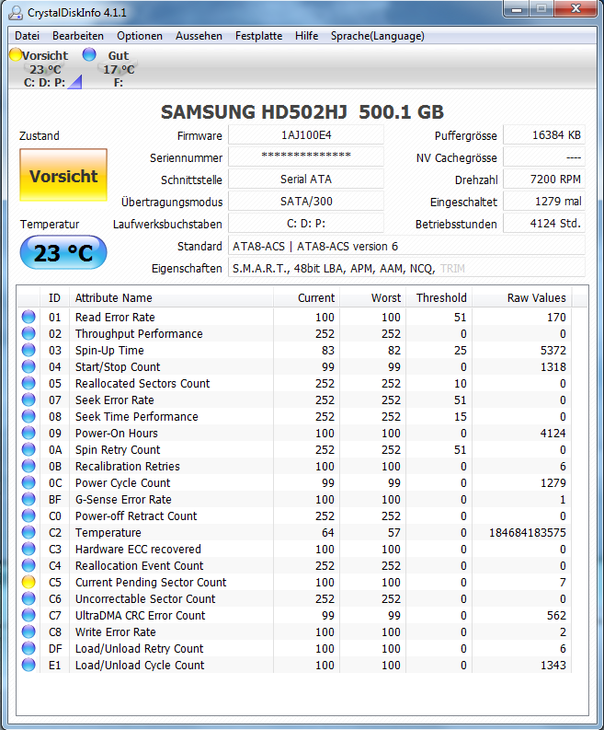Click the Eigenschaften features field
The image size is (604, 730).
pos(406,268)
